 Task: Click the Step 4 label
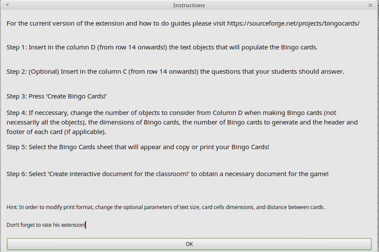click(x=16, y=113)
